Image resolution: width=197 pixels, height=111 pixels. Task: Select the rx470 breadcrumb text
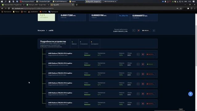(x=51, y=31)
